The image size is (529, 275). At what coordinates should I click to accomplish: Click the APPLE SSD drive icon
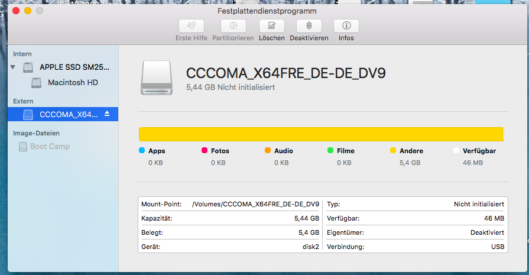click(28, 67)
